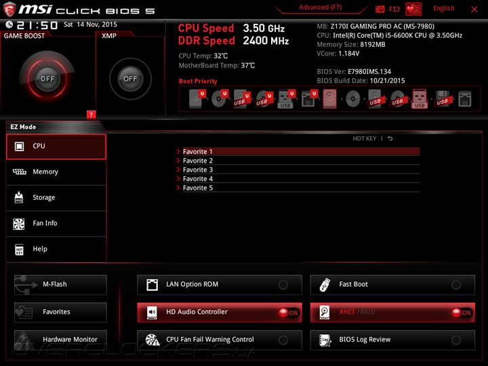Image resolution: width=488 pixels, height=366 pixels.
Task: Open the Favorites button at bottom left
Action: [60, 312]
